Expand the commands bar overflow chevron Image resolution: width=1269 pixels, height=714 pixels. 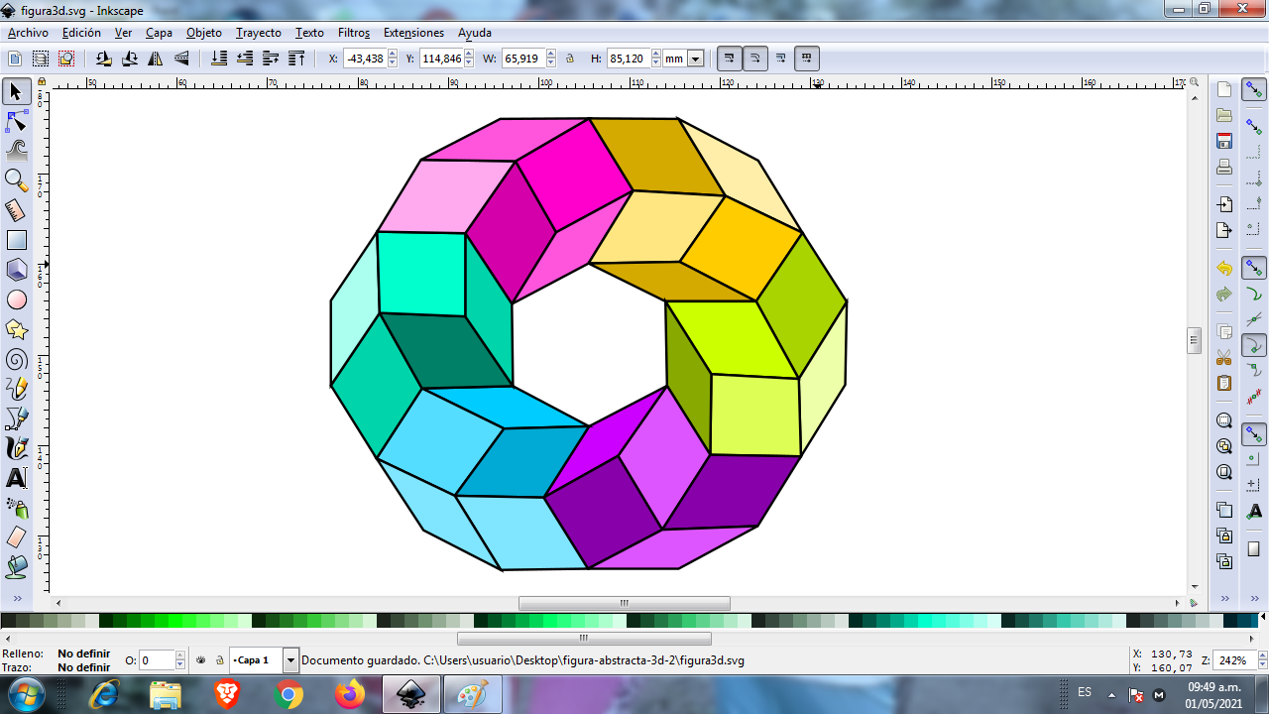click(x=1224, y=599)
